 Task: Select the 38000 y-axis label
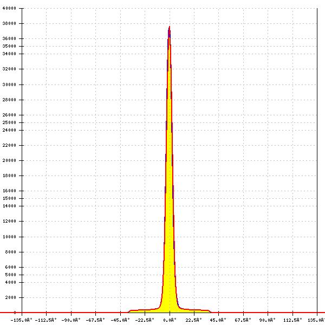(x=9, y=23)
